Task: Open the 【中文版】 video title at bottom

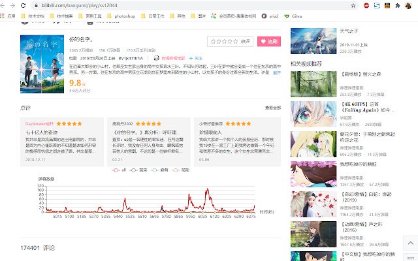Action: [367, 256]
